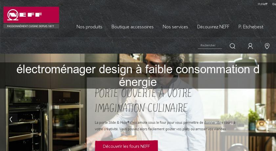Focus the Rechercher search field
The image size is (276, 151).
210,46
